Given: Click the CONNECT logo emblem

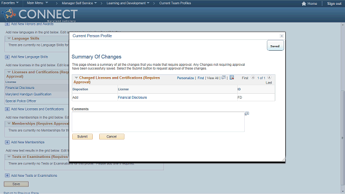Looking at the screenshot, I should (9, 14).
